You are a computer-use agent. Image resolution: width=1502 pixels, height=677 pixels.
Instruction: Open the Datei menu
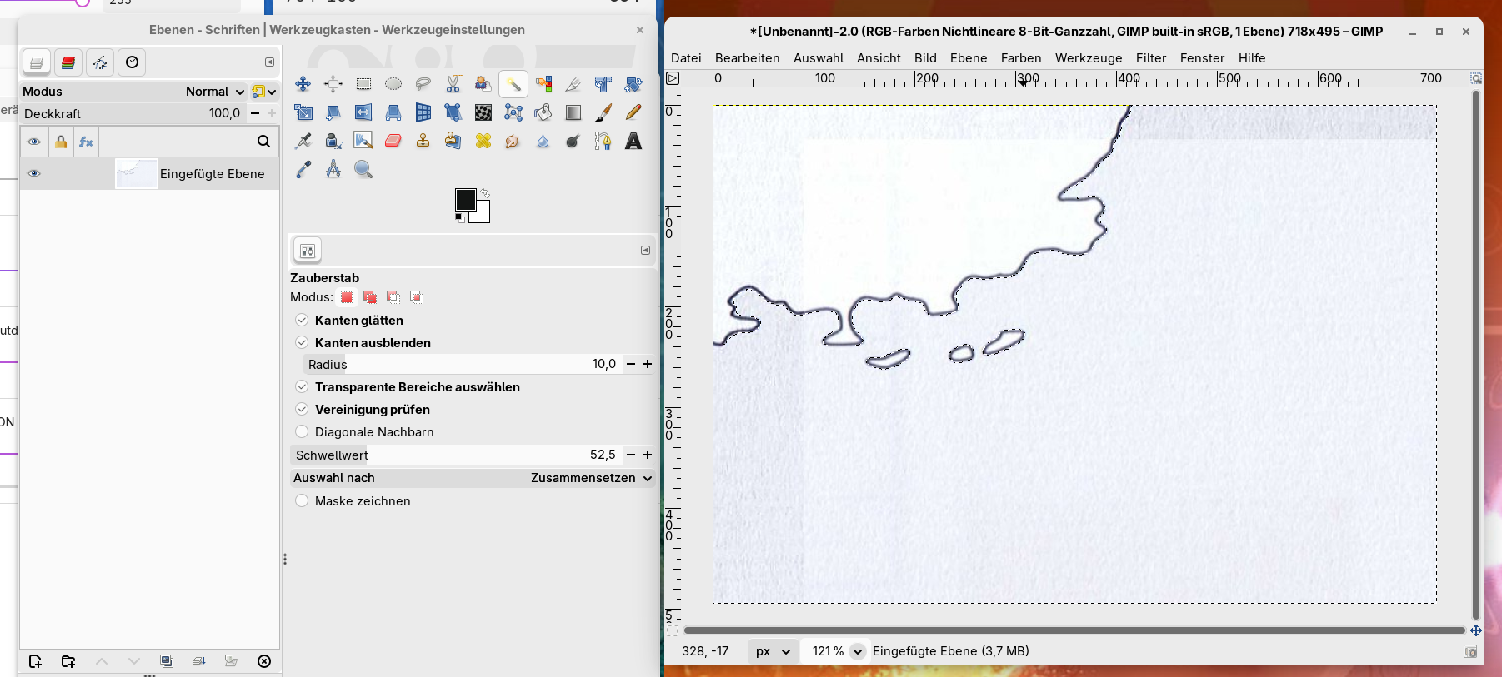point(686,58)
